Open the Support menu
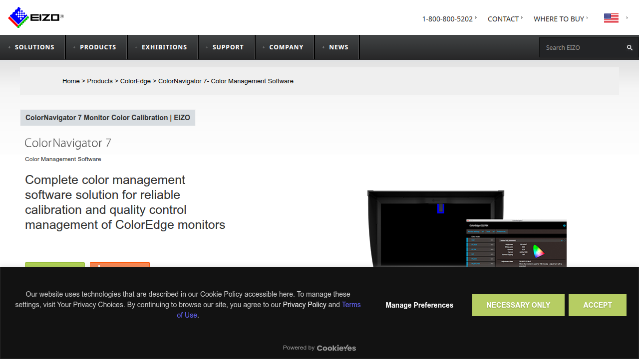 227,47
